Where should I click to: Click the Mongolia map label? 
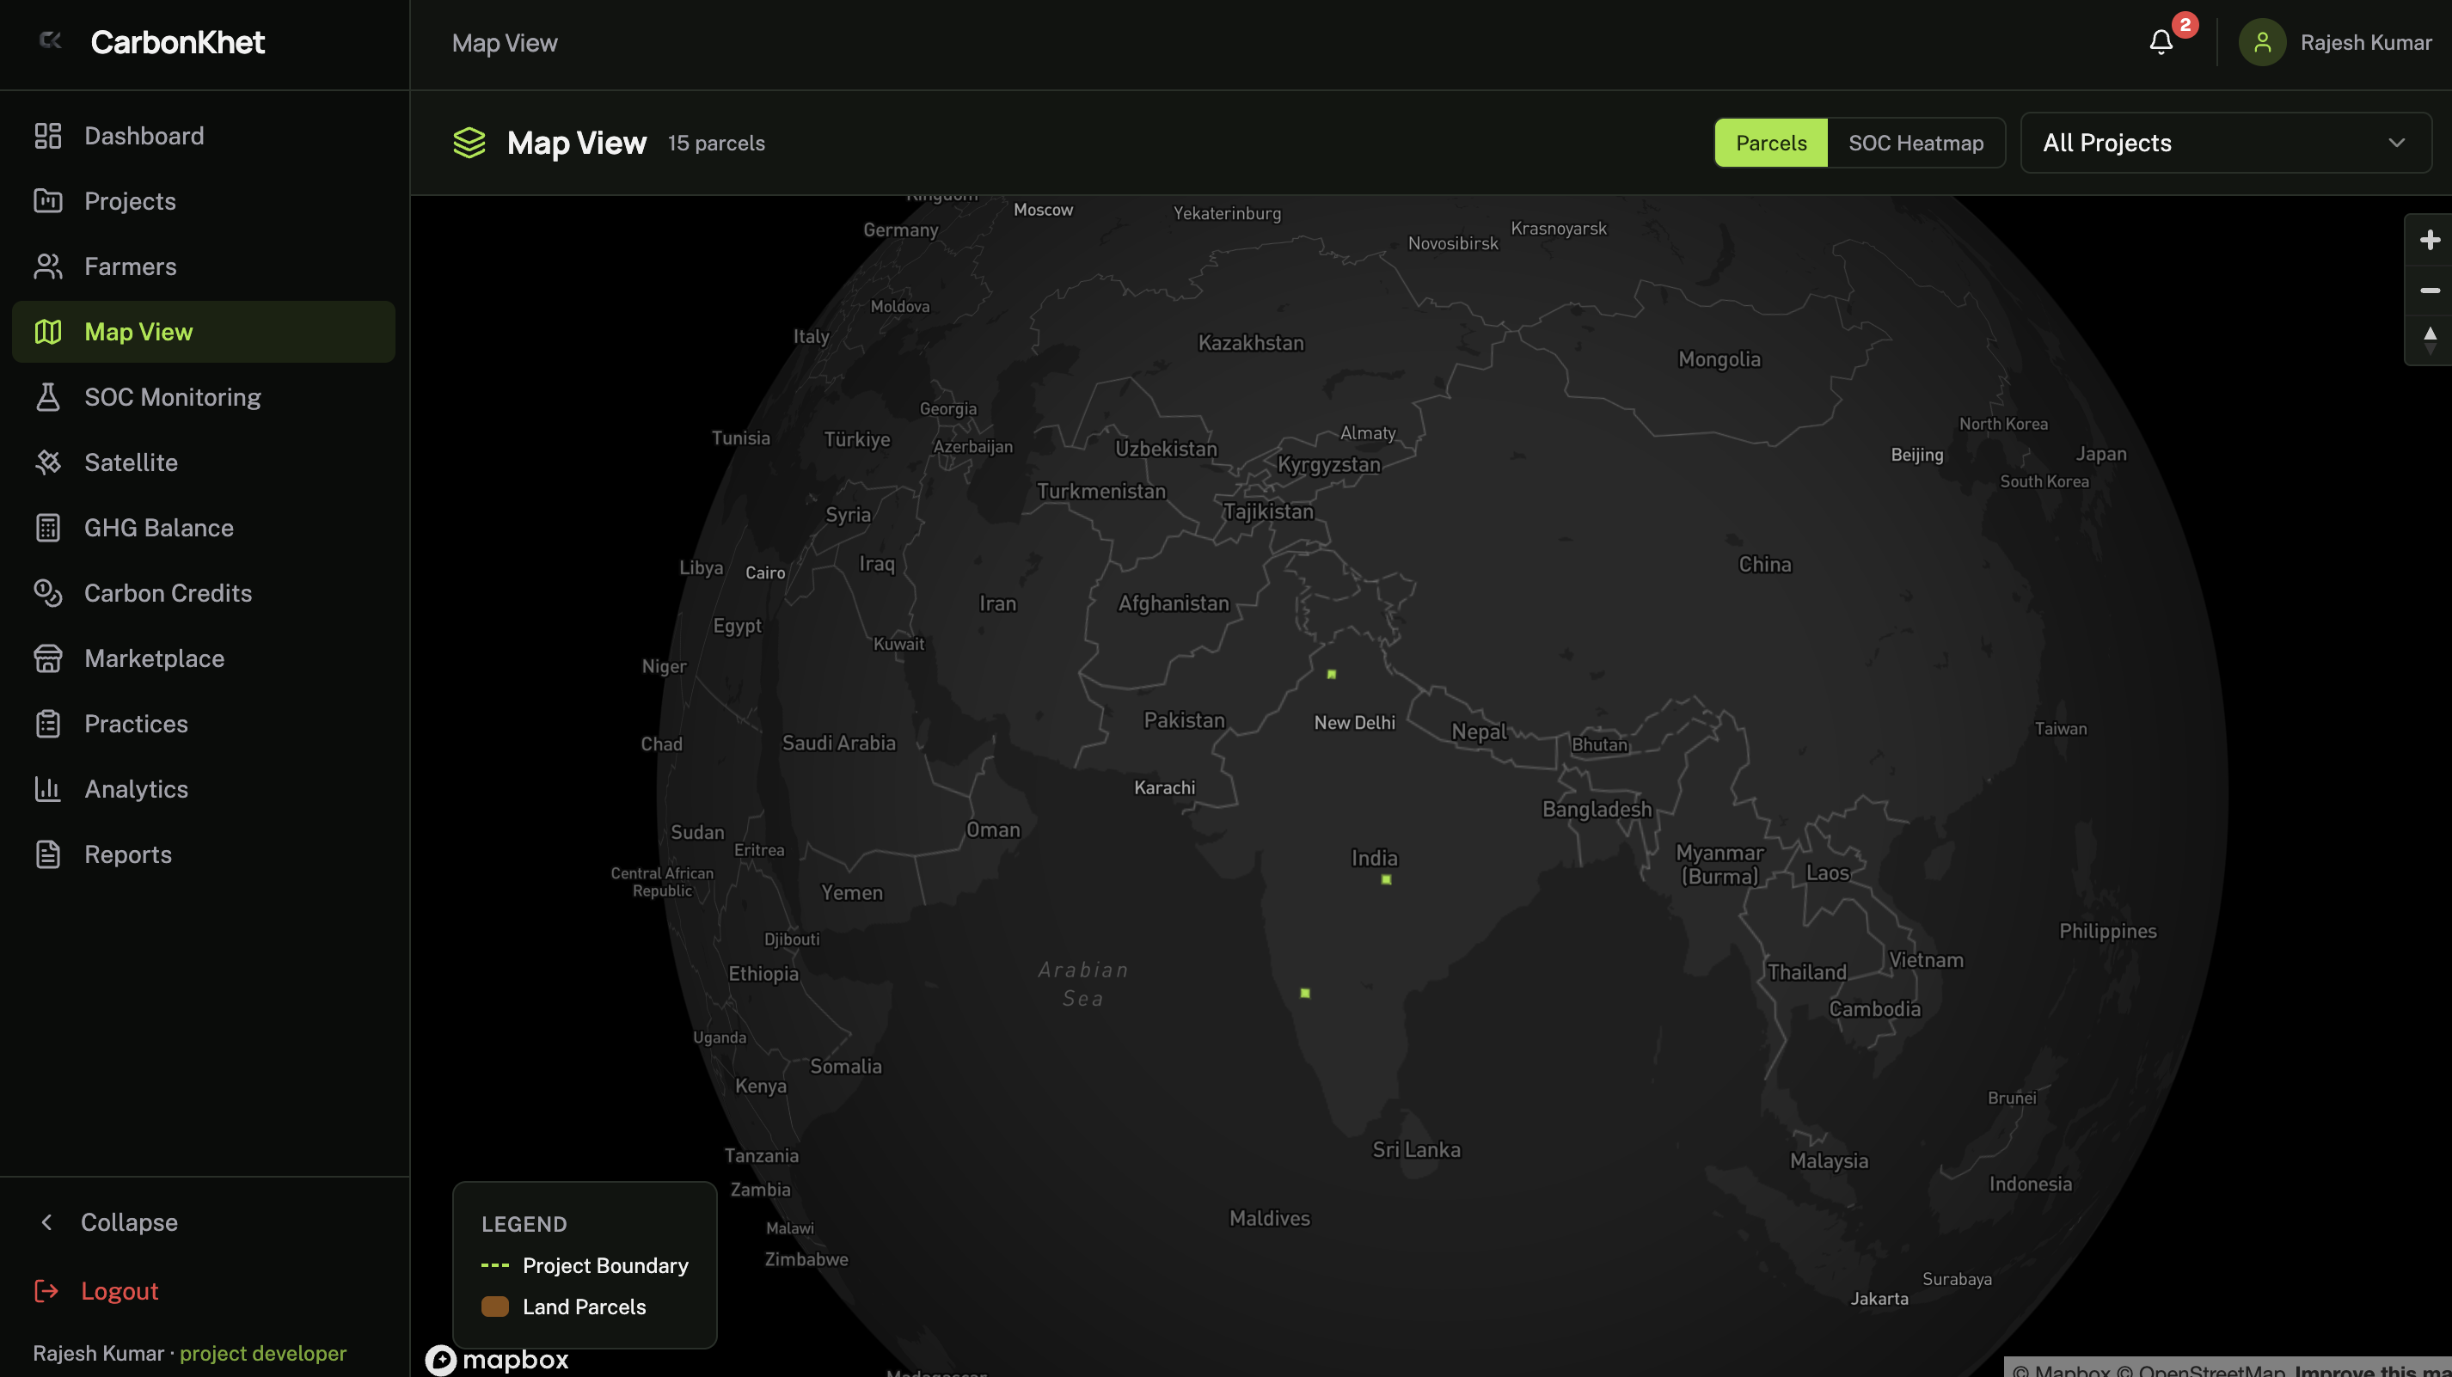pyautogui.click(x=1719, y=358)
